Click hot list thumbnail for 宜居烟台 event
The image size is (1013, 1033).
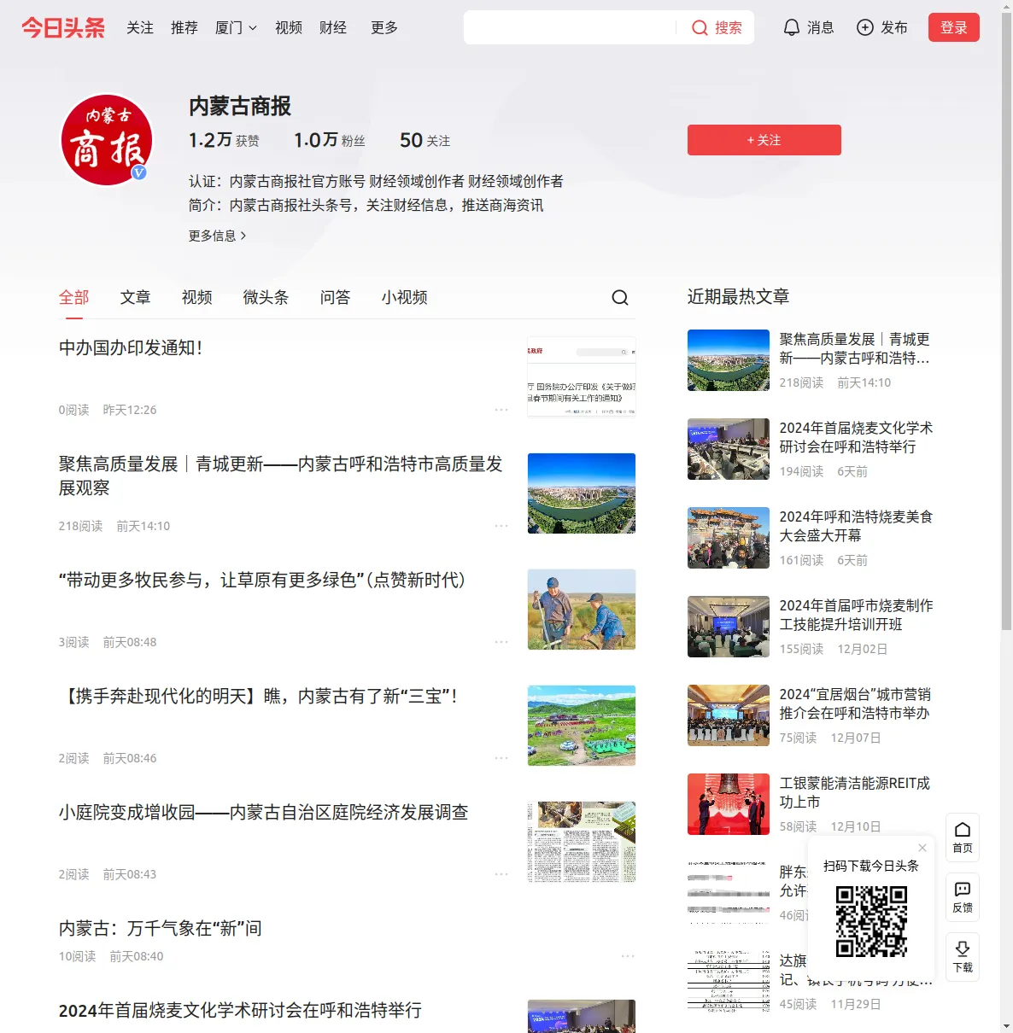tap(729, 715)
